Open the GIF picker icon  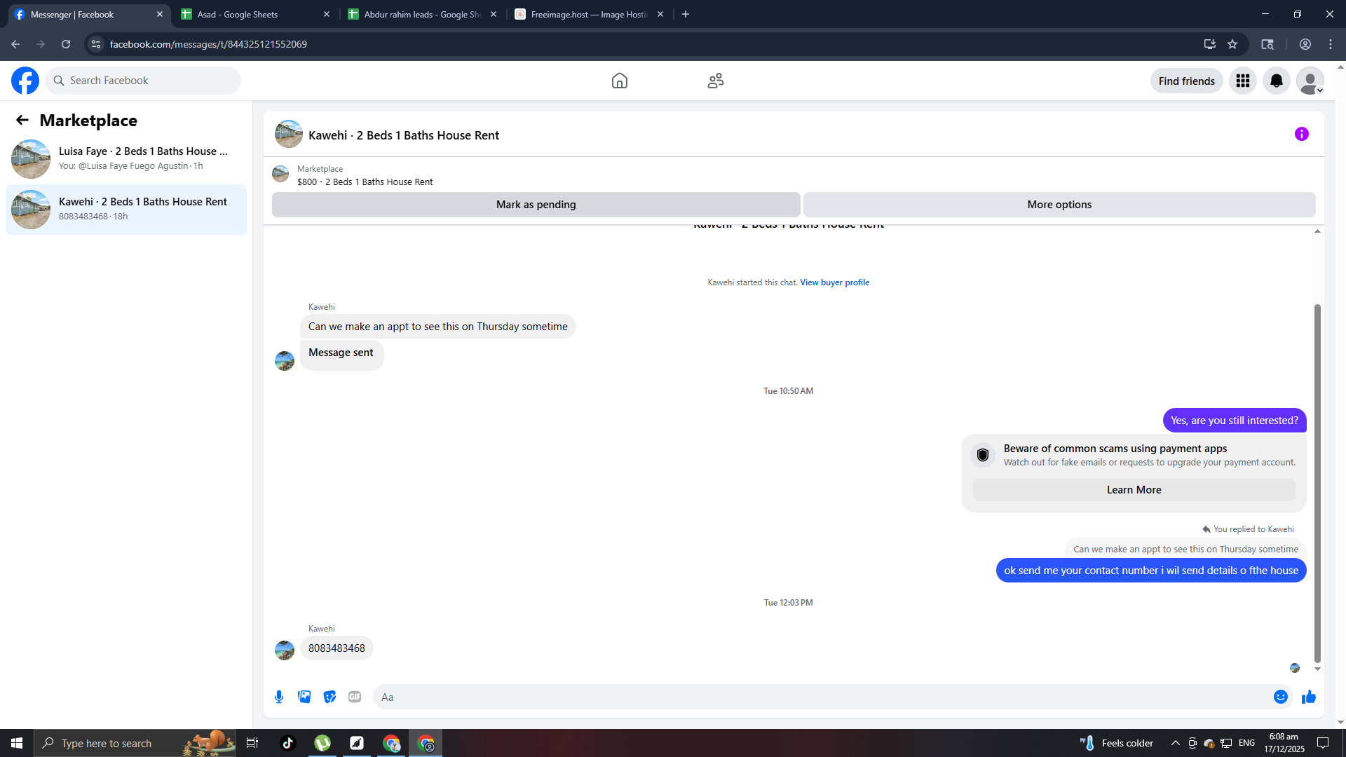[355, 697]
